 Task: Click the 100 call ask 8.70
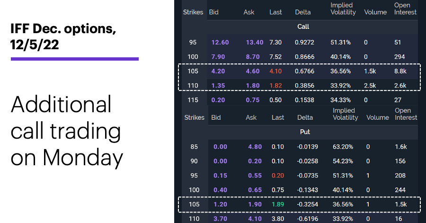point(253,57)
